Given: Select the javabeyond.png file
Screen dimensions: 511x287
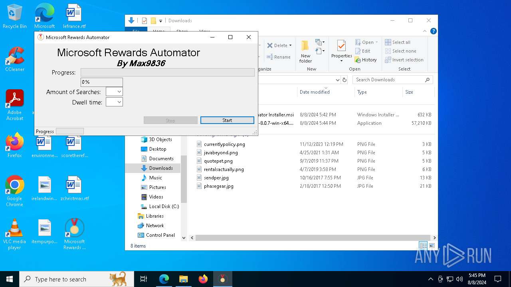Looking at the screenshot, I should [x=221, y=153].
